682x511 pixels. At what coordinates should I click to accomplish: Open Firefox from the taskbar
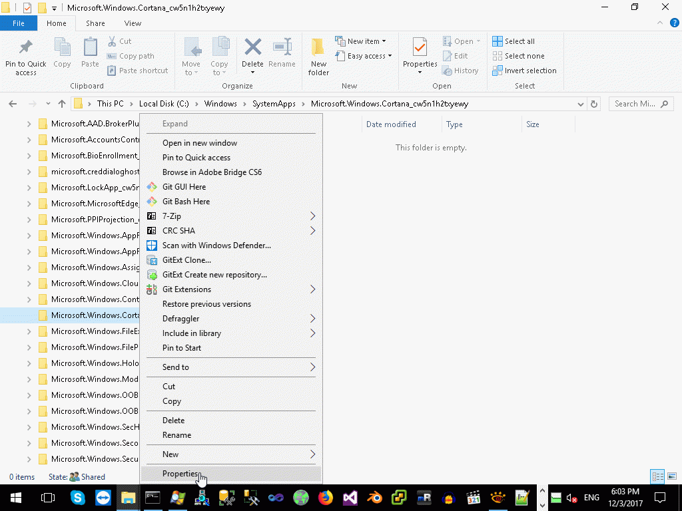pyautogui.click(x=325, y=498)
